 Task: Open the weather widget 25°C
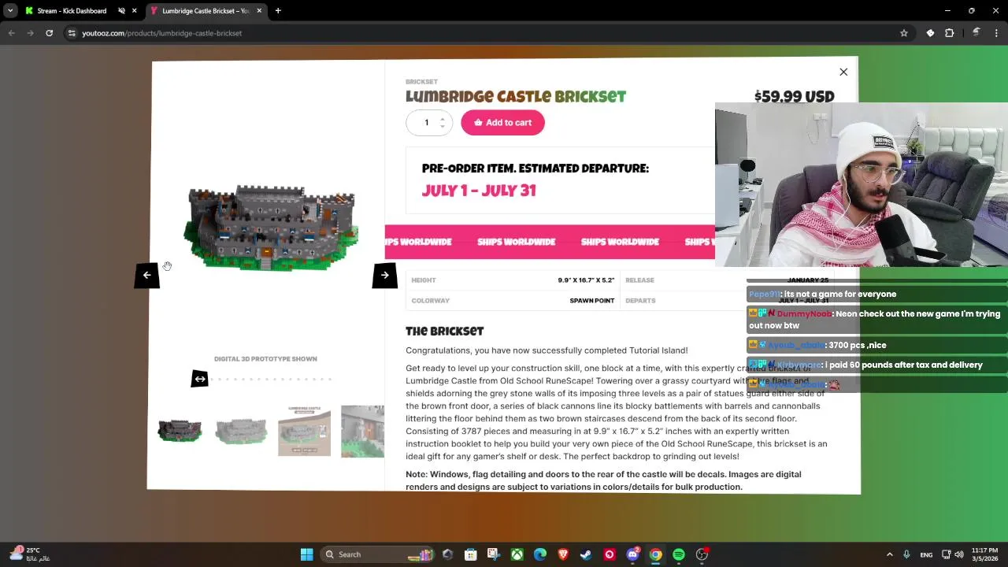point(30,554)
